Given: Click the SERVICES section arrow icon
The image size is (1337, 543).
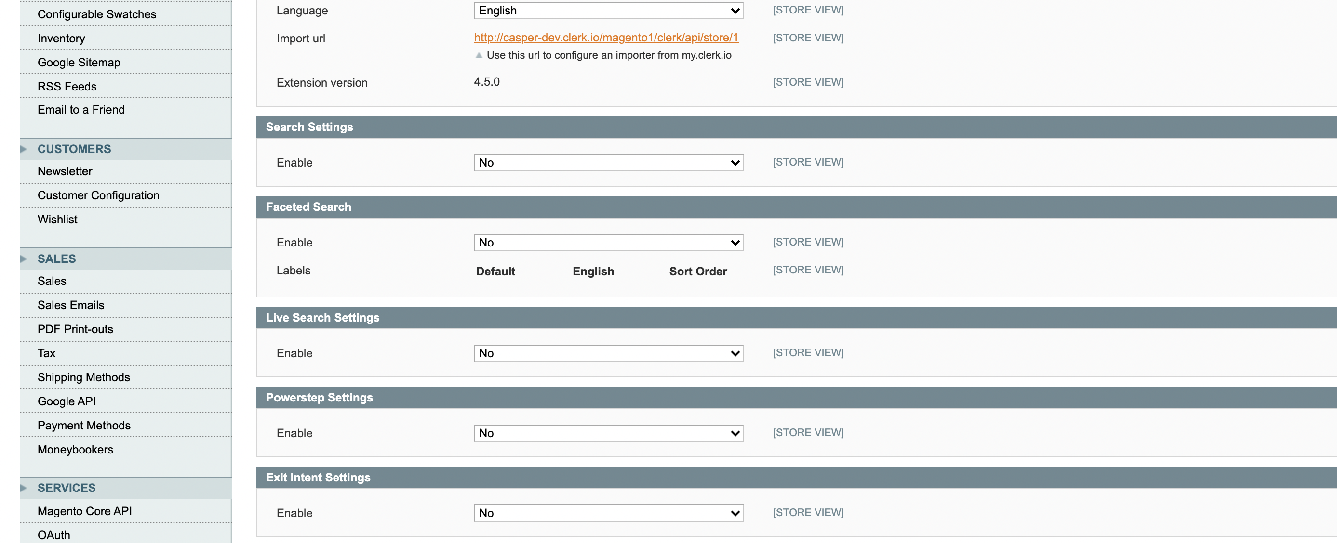Looking at the screenshot, I should coord(23,488).
